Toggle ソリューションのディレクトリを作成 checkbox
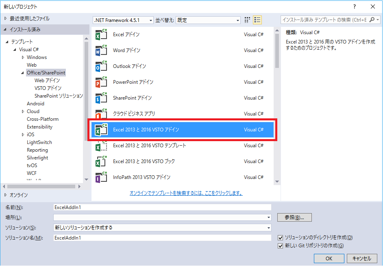The image size is (383, 266). point(281,238)
